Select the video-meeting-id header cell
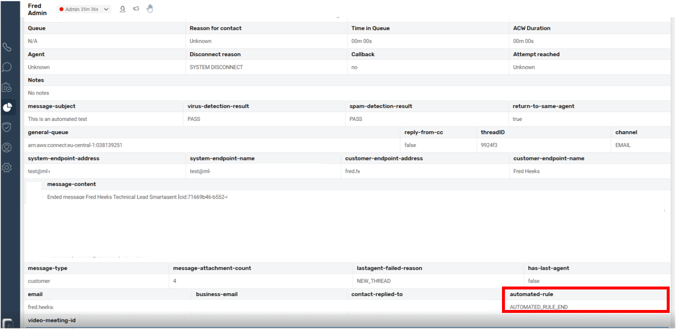 pyautogui.click(x=52, y=320)
